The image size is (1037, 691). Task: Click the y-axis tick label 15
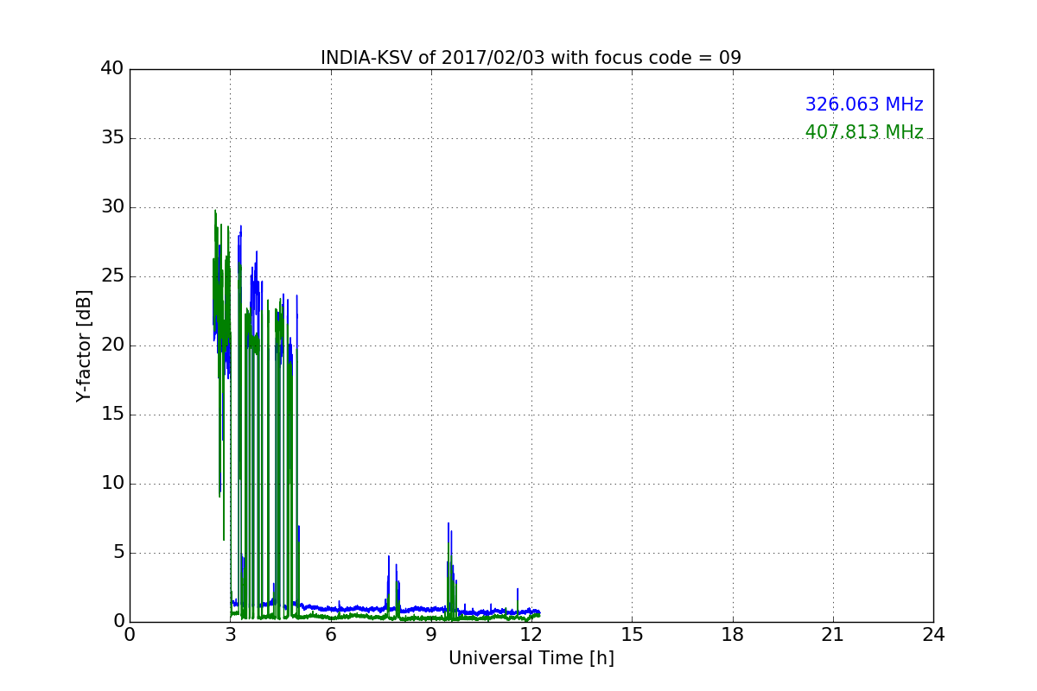[112, 415]
